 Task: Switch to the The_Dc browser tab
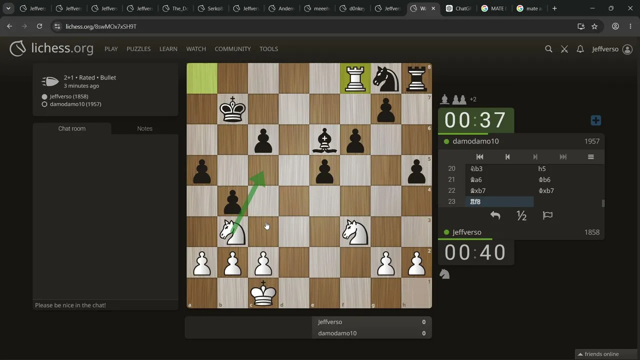pos(175,8)
